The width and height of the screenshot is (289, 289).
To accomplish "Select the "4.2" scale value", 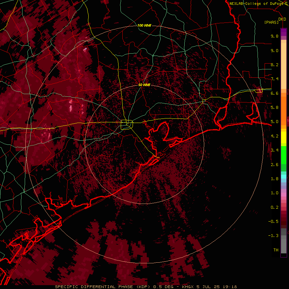I will (275, 136).
